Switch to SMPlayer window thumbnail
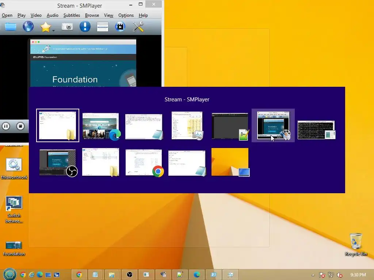Image resolution: width=374 pixels, height=280 pixels. pos(273,125)
